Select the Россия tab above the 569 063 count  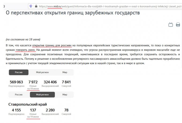click(x=18, y=72)
